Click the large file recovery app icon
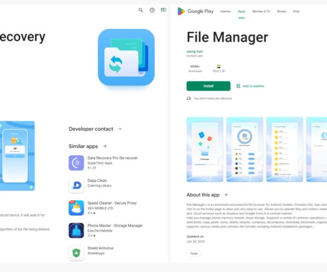 pos(126,57)
